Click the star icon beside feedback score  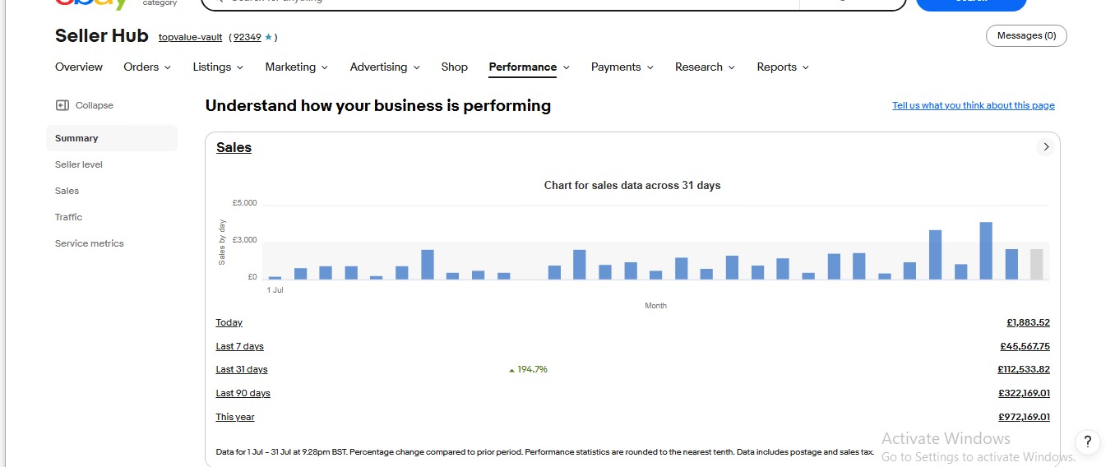(x=268, y=37)
